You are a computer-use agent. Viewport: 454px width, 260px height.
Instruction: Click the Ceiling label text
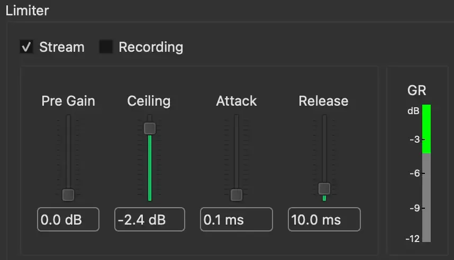tap(149, 101)
